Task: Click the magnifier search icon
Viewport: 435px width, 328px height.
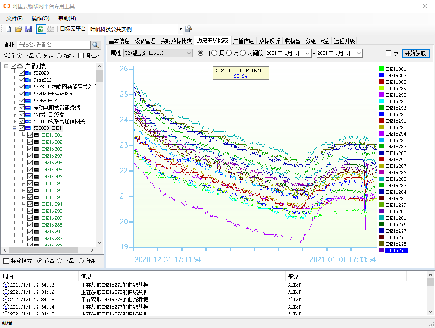Action: (96, 45)
